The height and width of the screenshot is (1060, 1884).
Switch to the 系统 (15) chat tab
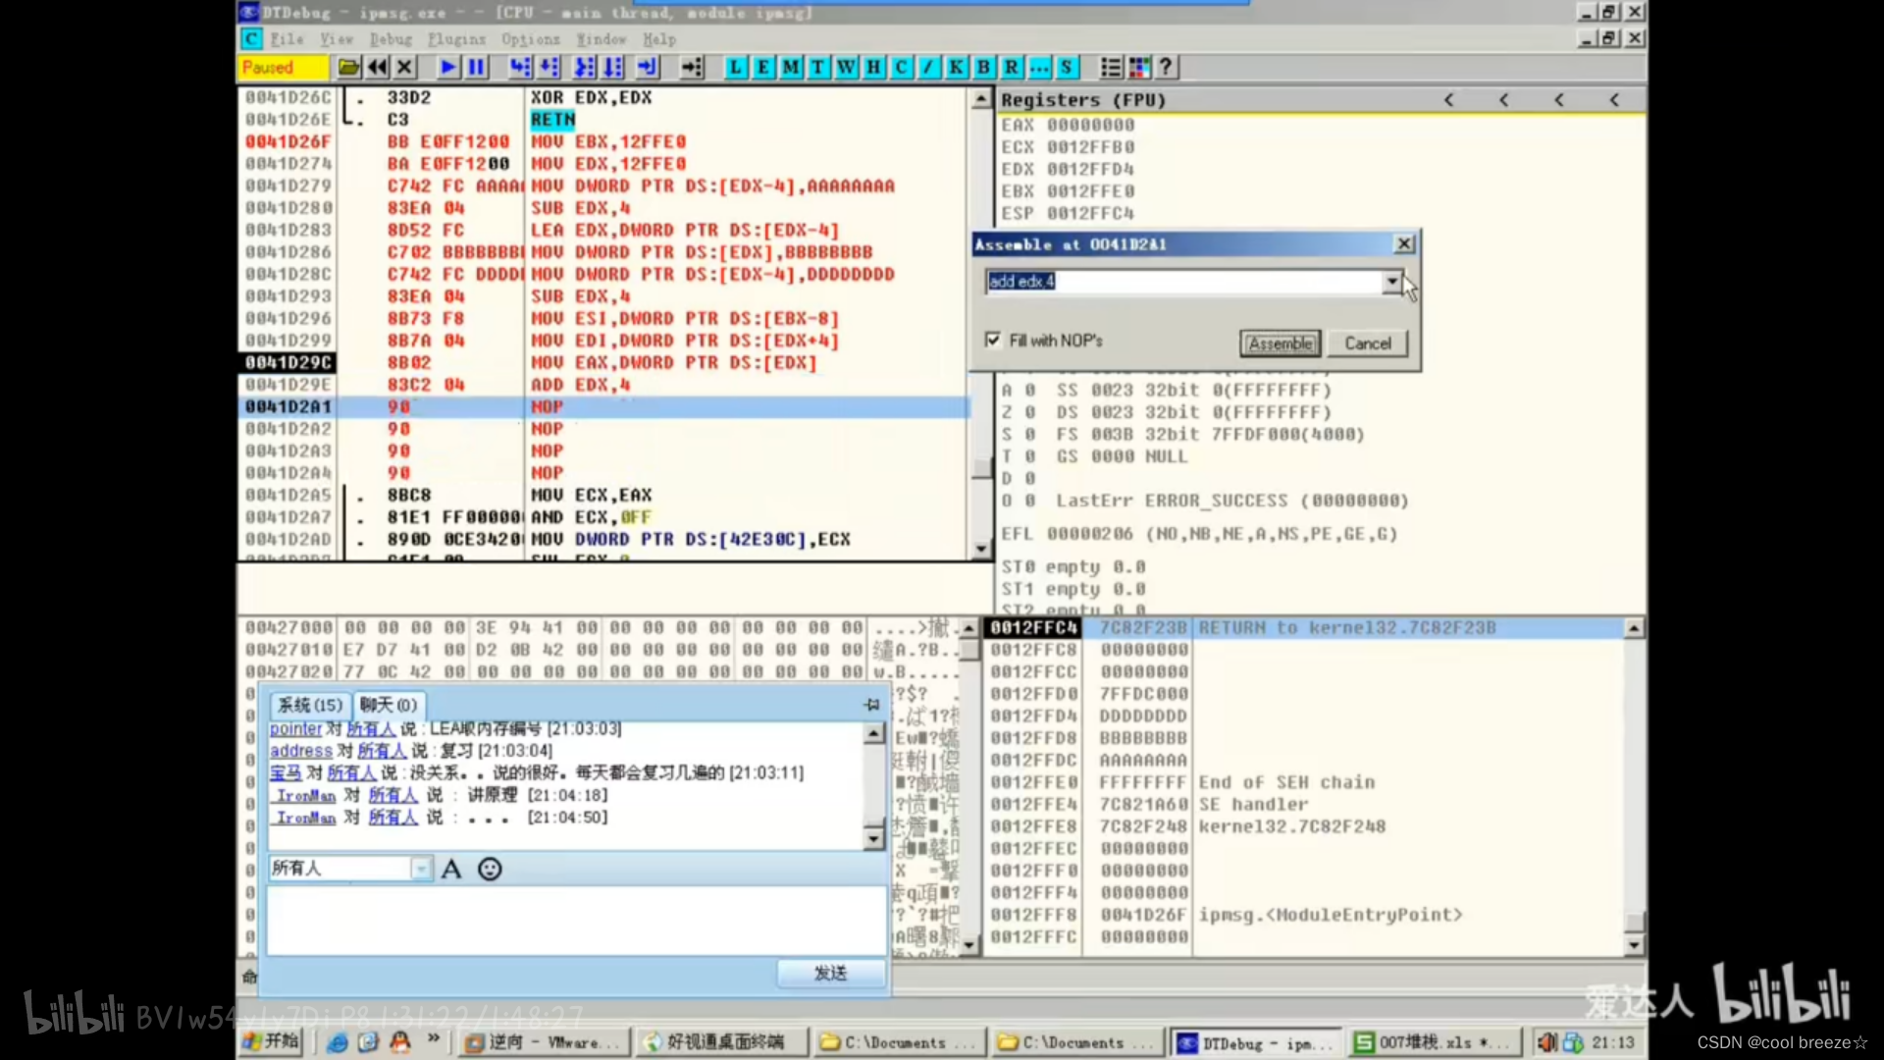[x=310, y=705]
